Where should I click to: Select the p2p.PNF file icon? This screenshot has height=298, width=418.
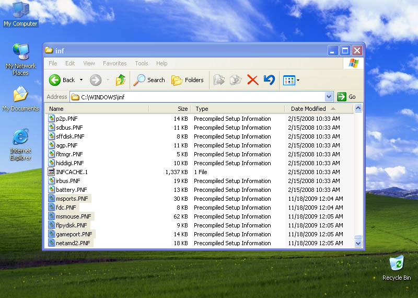51,119
